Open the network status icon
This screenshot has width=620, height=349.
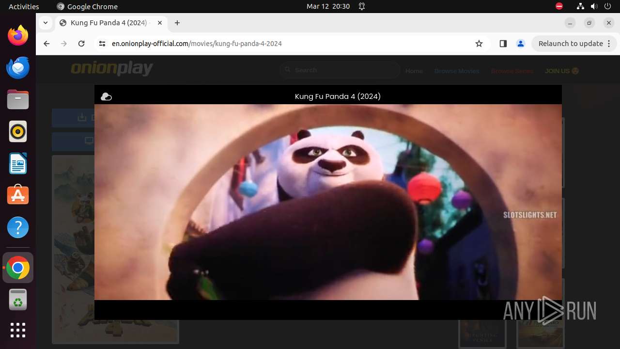(x=581, y=6)
